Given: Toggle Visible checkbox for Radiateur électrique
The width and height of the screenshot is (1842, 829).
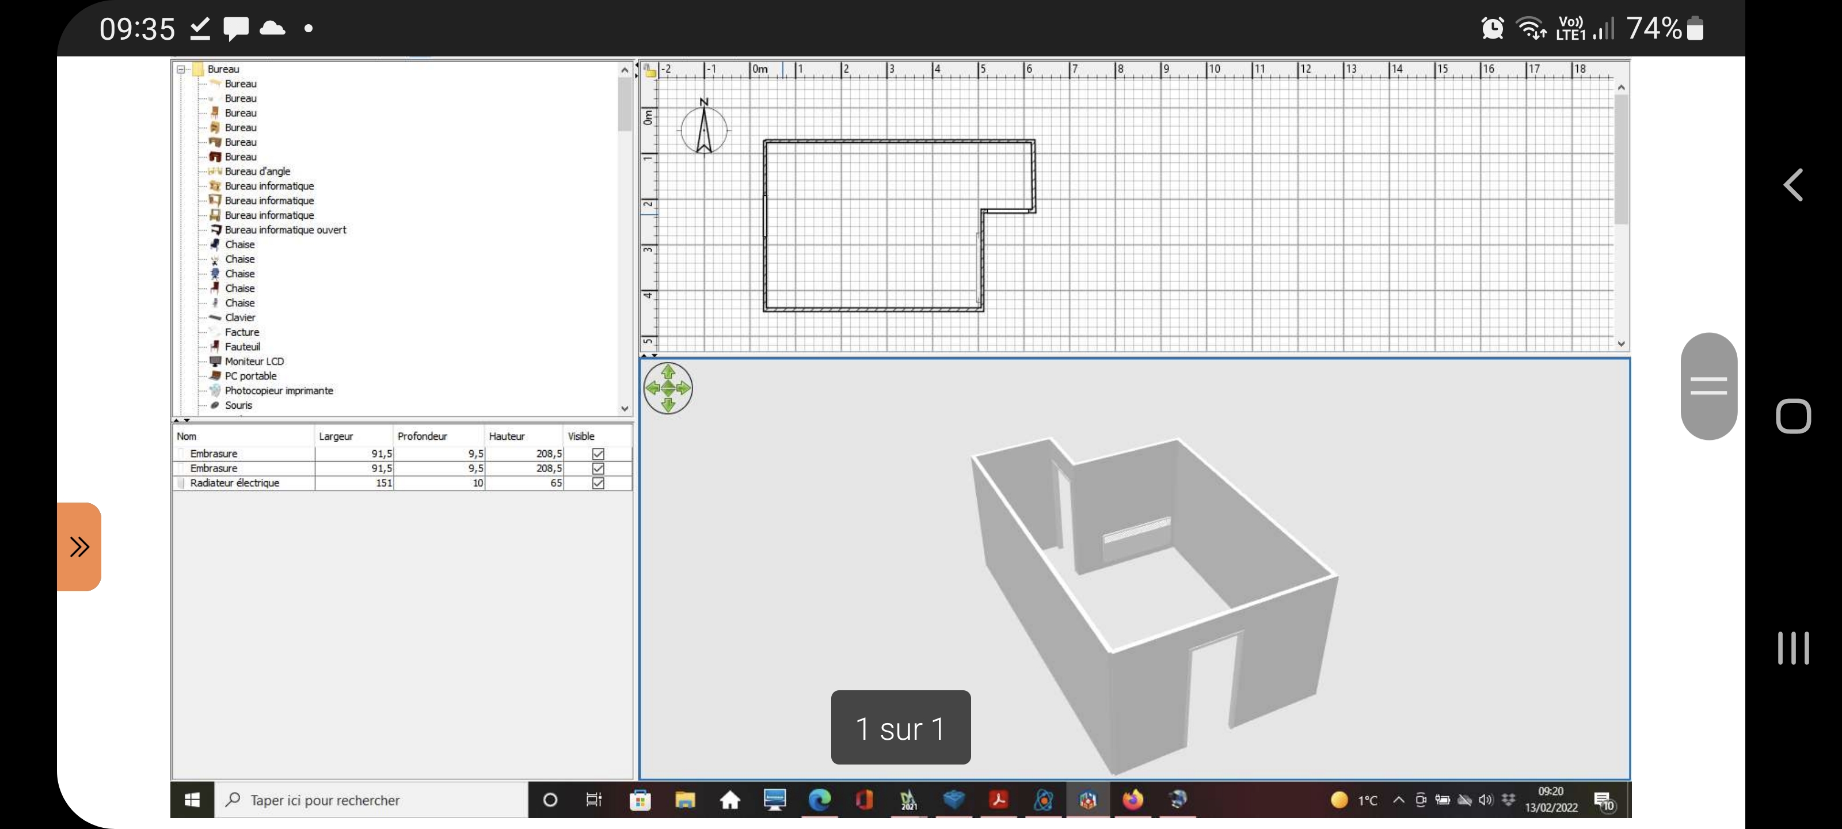Looking at the screenshot, I should coord(599,484).
